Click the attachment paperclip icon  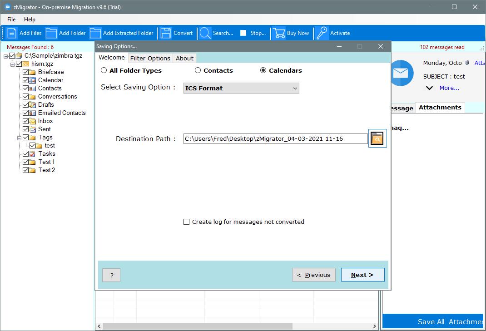467,63
